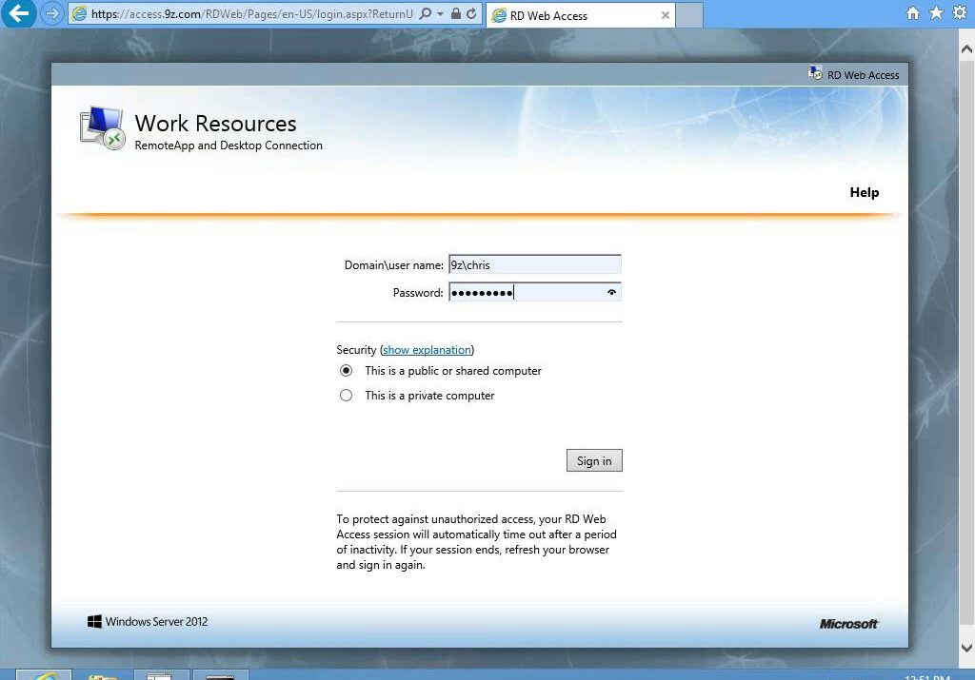Click the Sign in button

point(594,461)
